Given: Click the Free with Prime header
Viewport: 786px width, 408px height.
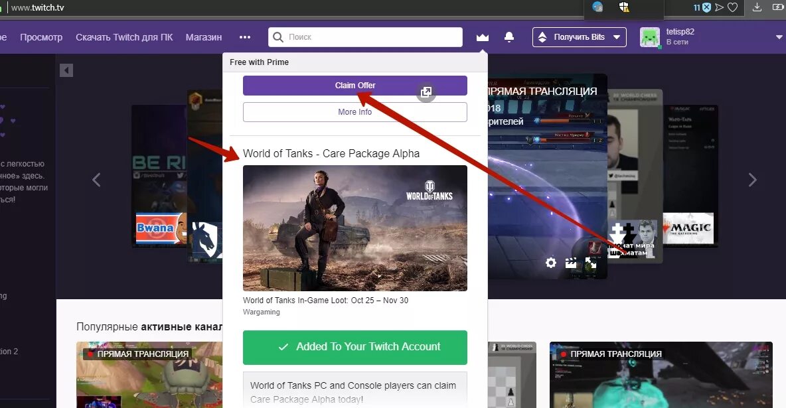Looking at the screenshot, I should point(259,62).
